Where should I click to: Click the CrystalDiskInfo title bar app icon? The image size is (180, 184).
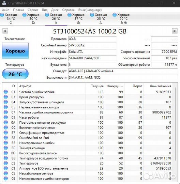[x=4, y=3]
